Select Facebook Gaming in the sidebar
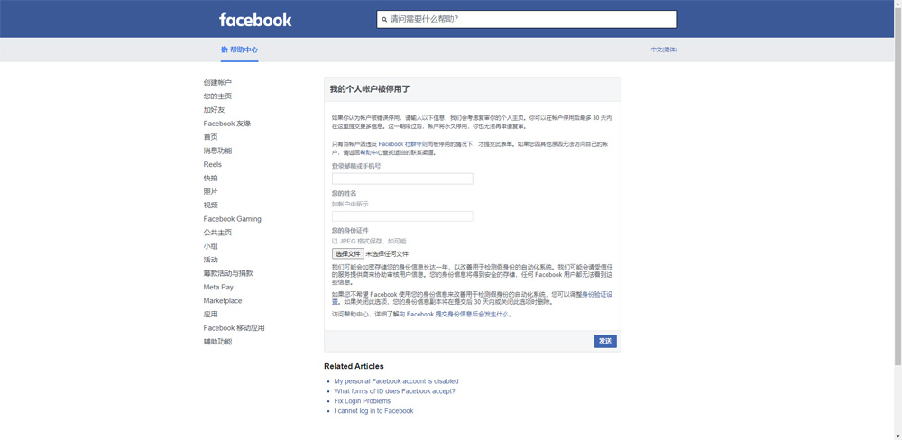902x440 pixels. point(232,219)
